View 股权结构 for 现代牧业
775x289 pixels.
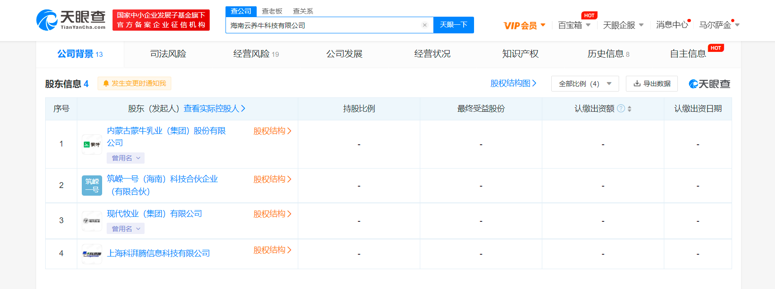(272, 214)
